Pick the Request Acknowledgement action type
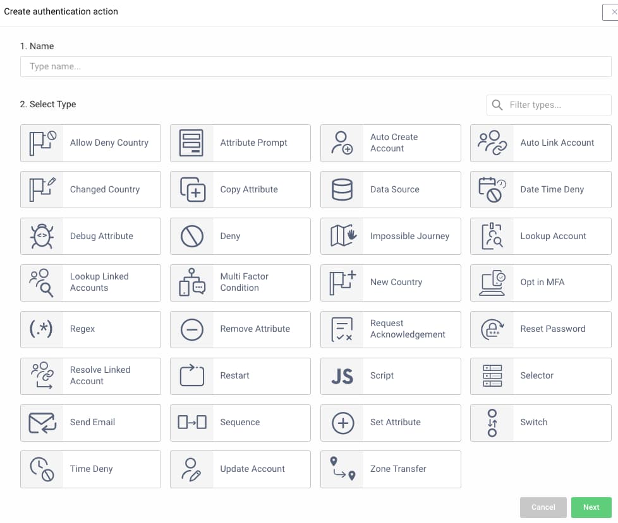Image resolution: width=618 pixels, height=523 pixels. pyautogui.click(x=391, y=329)
